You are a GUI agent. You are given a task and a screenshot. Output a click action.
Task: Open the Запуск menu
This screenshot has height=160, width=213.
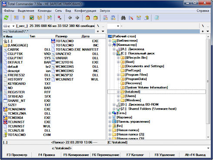105,11
